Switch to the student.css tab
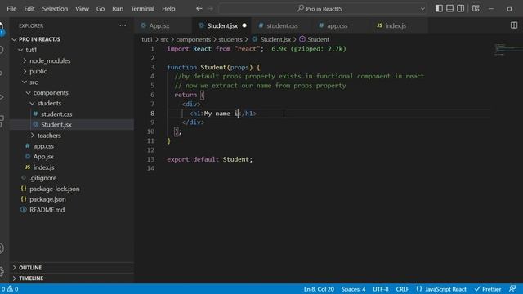 [x=282, y=25]
